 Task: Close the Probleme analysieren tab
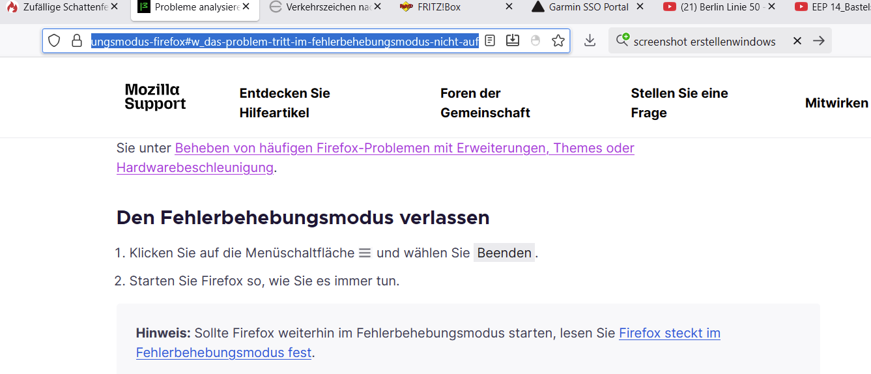(x=246, y=7)
